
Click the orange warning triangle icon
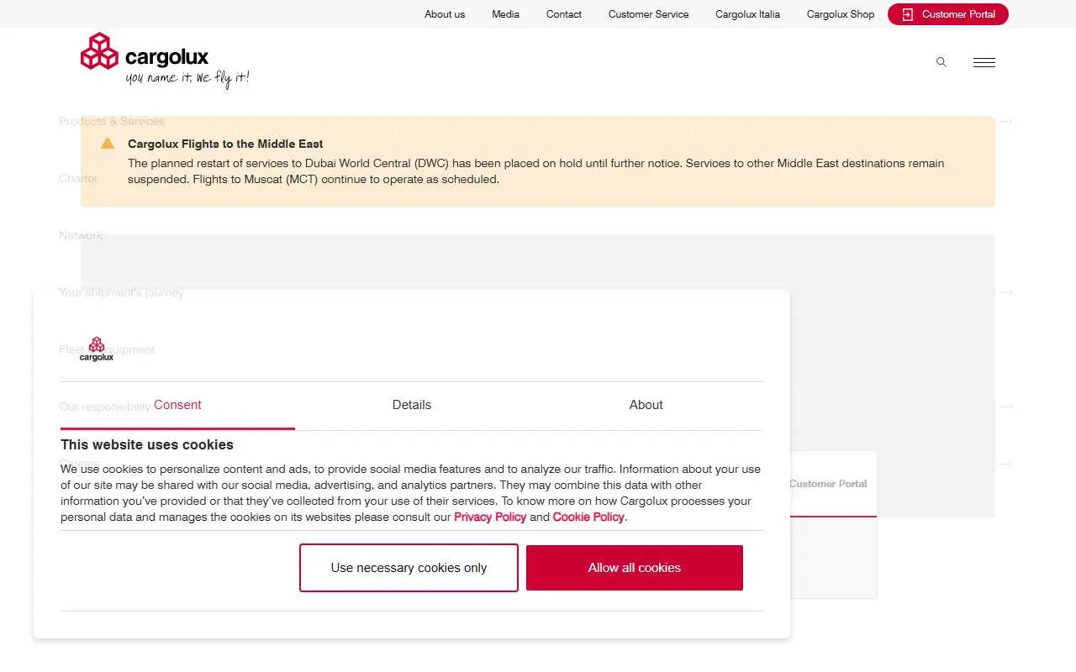pos(108,144)
